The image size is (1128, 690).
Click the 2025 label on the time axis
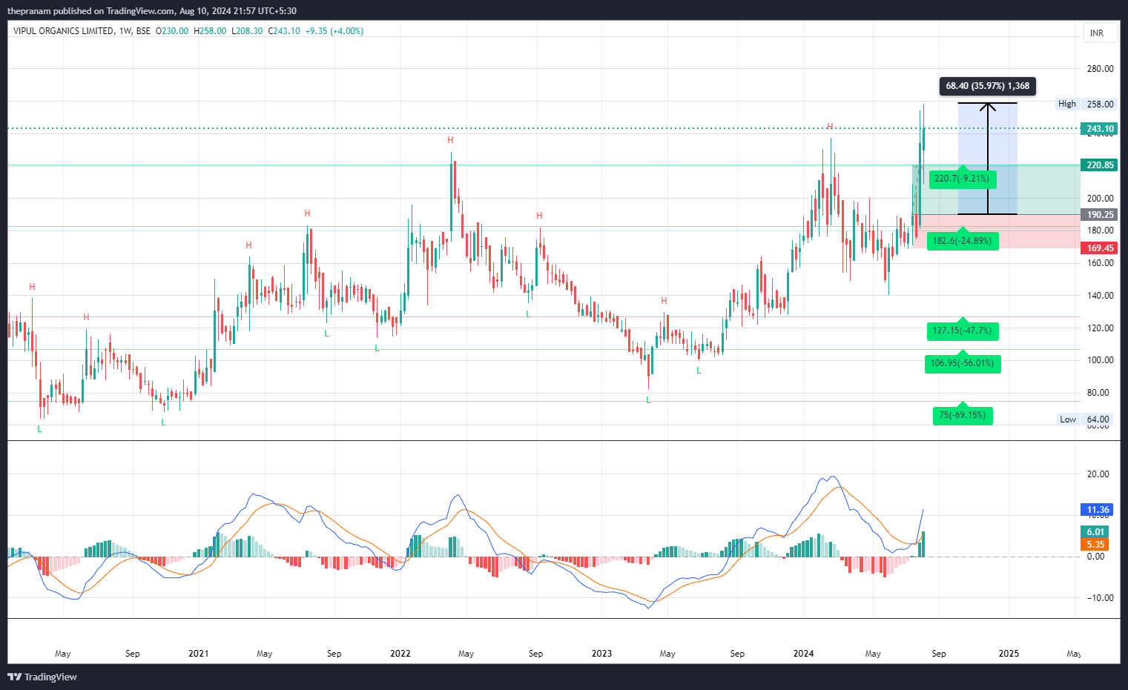point(1009,654)
